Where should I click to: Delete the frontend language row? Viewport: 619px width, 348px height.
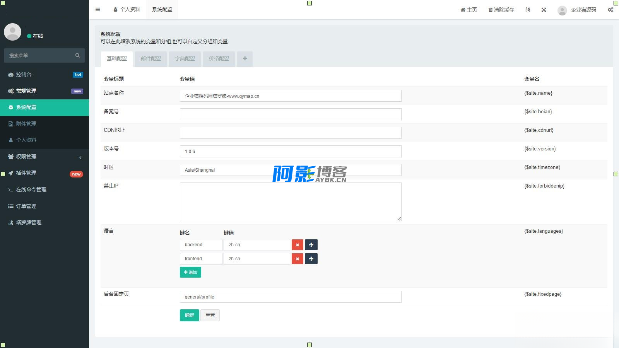(x=297, y=259)
